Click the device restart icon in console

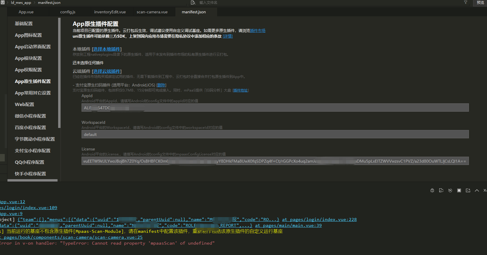441,190
